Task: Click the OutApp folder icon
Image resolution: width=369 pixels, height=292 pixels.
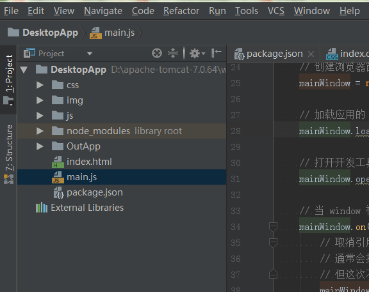Action: [58, 146]
